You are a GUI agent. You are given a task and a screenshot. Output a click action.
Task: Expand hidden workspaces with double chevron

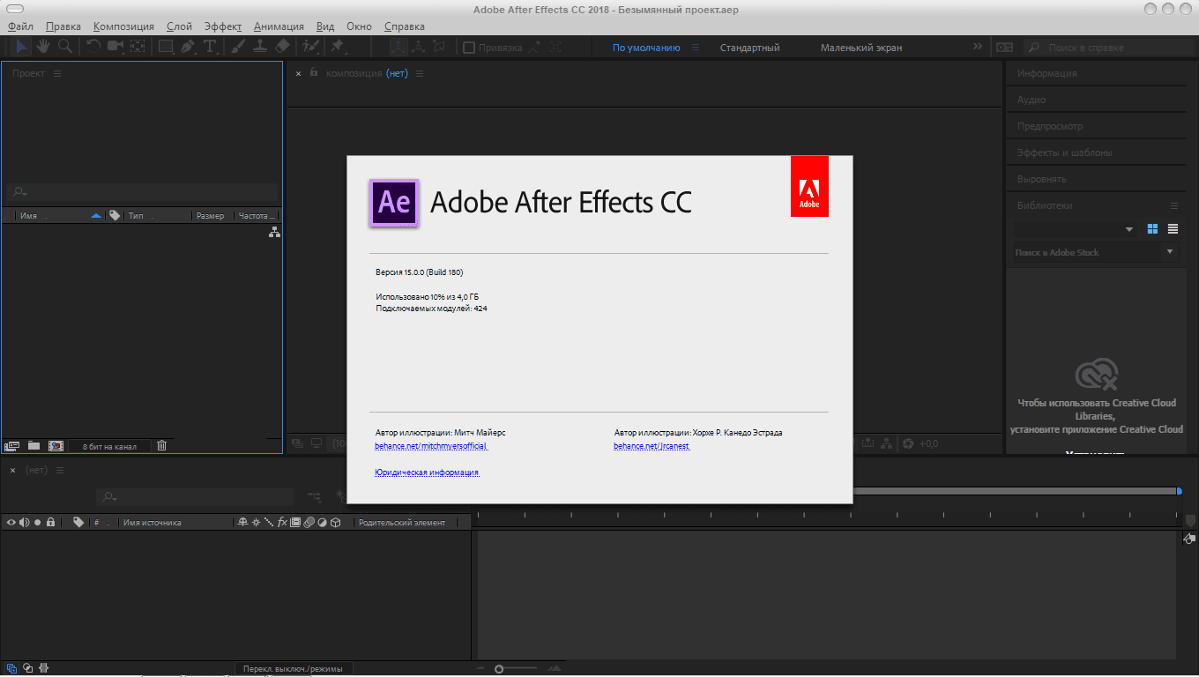977,47
